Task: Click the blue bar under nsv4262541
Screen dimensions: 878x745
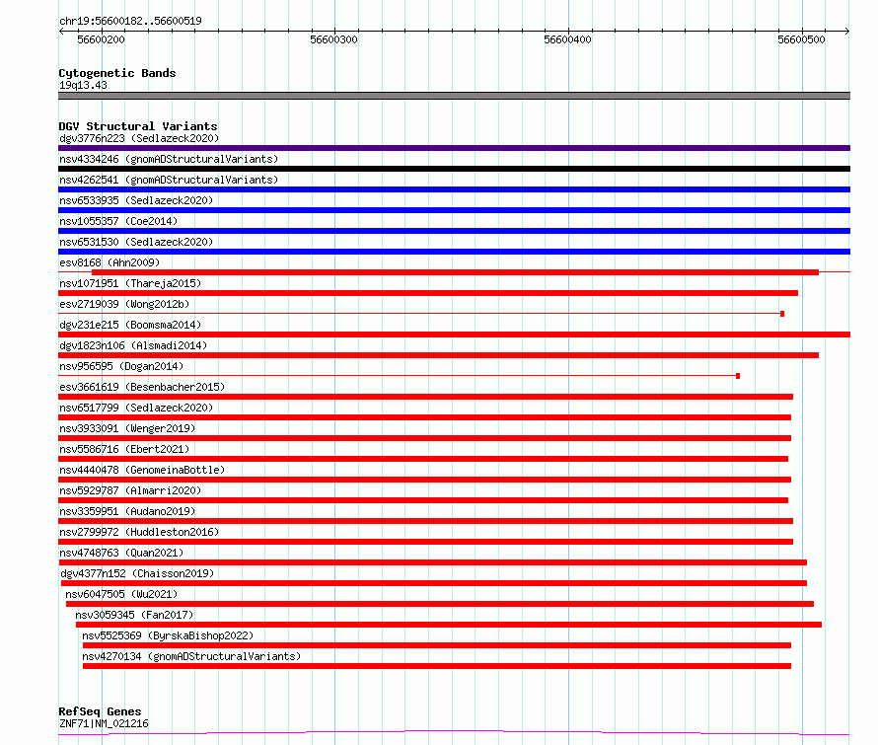Action: coord(454,189)
